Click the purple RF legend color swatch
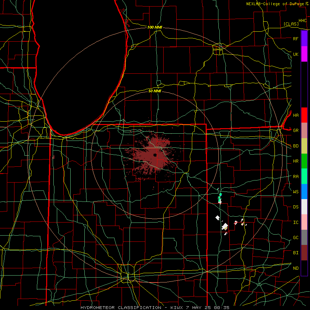310x310 pixels. (x=304, y=39)
